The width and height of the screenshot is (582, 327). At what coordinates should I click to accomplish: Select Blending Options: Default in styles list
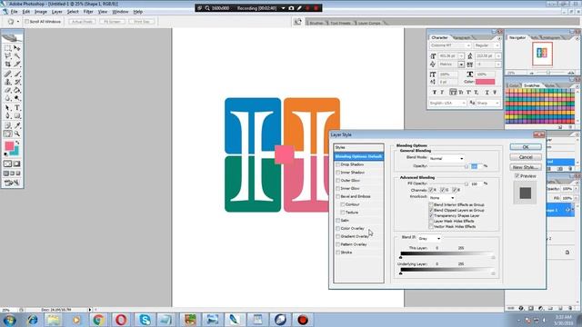point(358,156)
